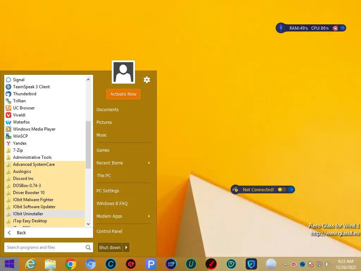Open the Action Center flag icon
361x271 pixels.
(x=311, y=264)
